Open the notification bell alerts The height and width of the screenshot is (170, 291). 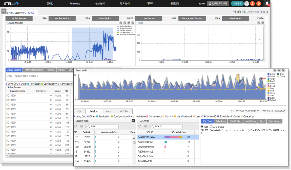click(x=267, y=3)
